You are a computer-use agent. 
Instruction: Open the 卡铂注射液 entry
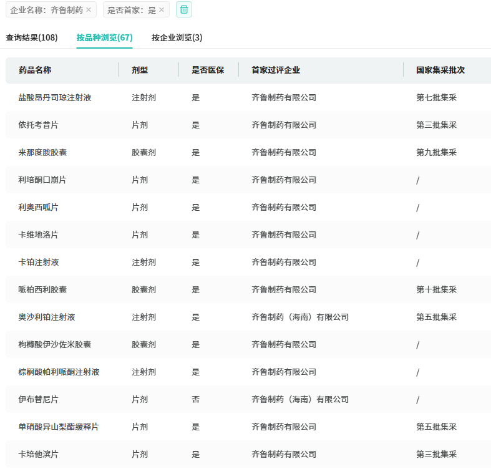click(39, 262)
